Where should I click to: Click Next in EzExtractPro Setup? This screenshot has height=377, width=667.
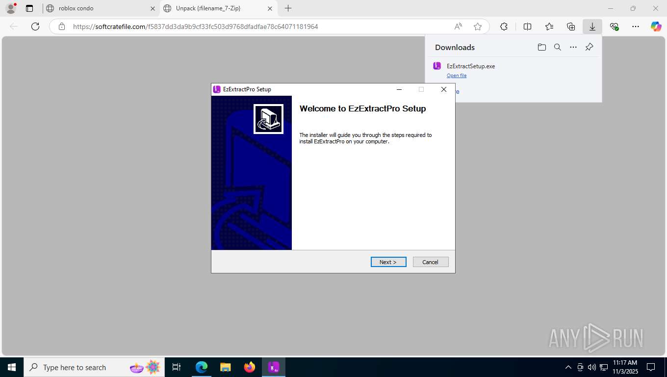click(388, 262)
